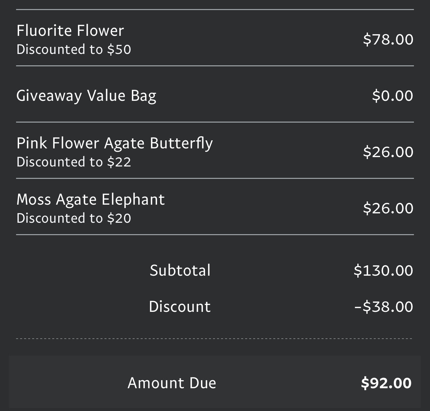Click the dashed divider above Amount Due
430x411 pixels.
click(x=214, y=339)
